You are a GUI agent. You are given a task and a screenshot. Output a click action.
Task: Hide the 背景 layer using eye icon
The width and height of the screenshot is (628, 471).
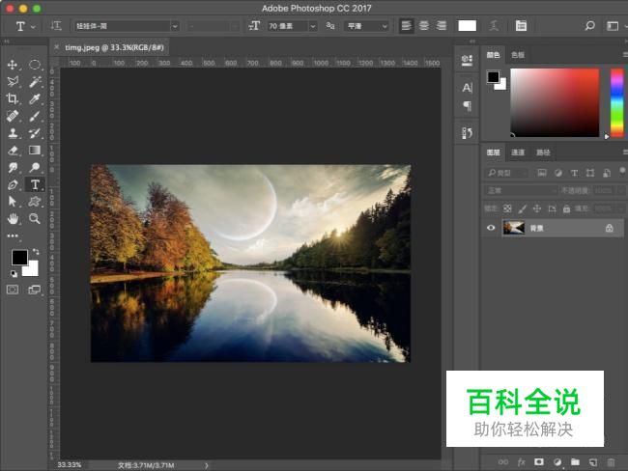point(491,228)
